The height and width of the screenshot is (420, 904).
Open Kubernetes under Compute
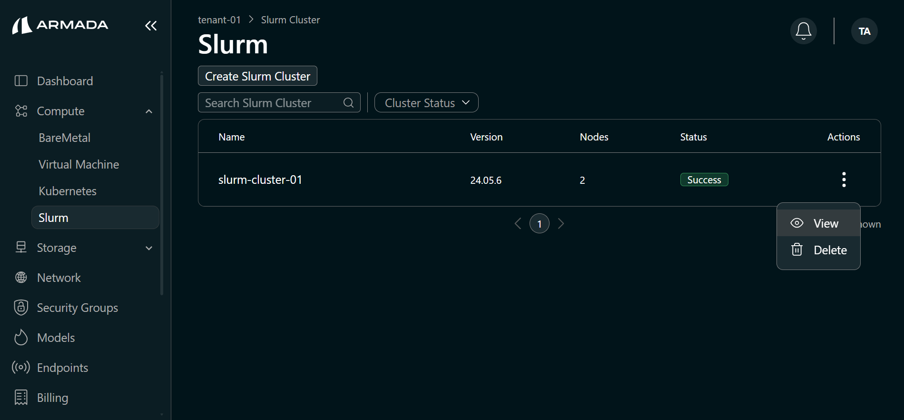(68, 191)
